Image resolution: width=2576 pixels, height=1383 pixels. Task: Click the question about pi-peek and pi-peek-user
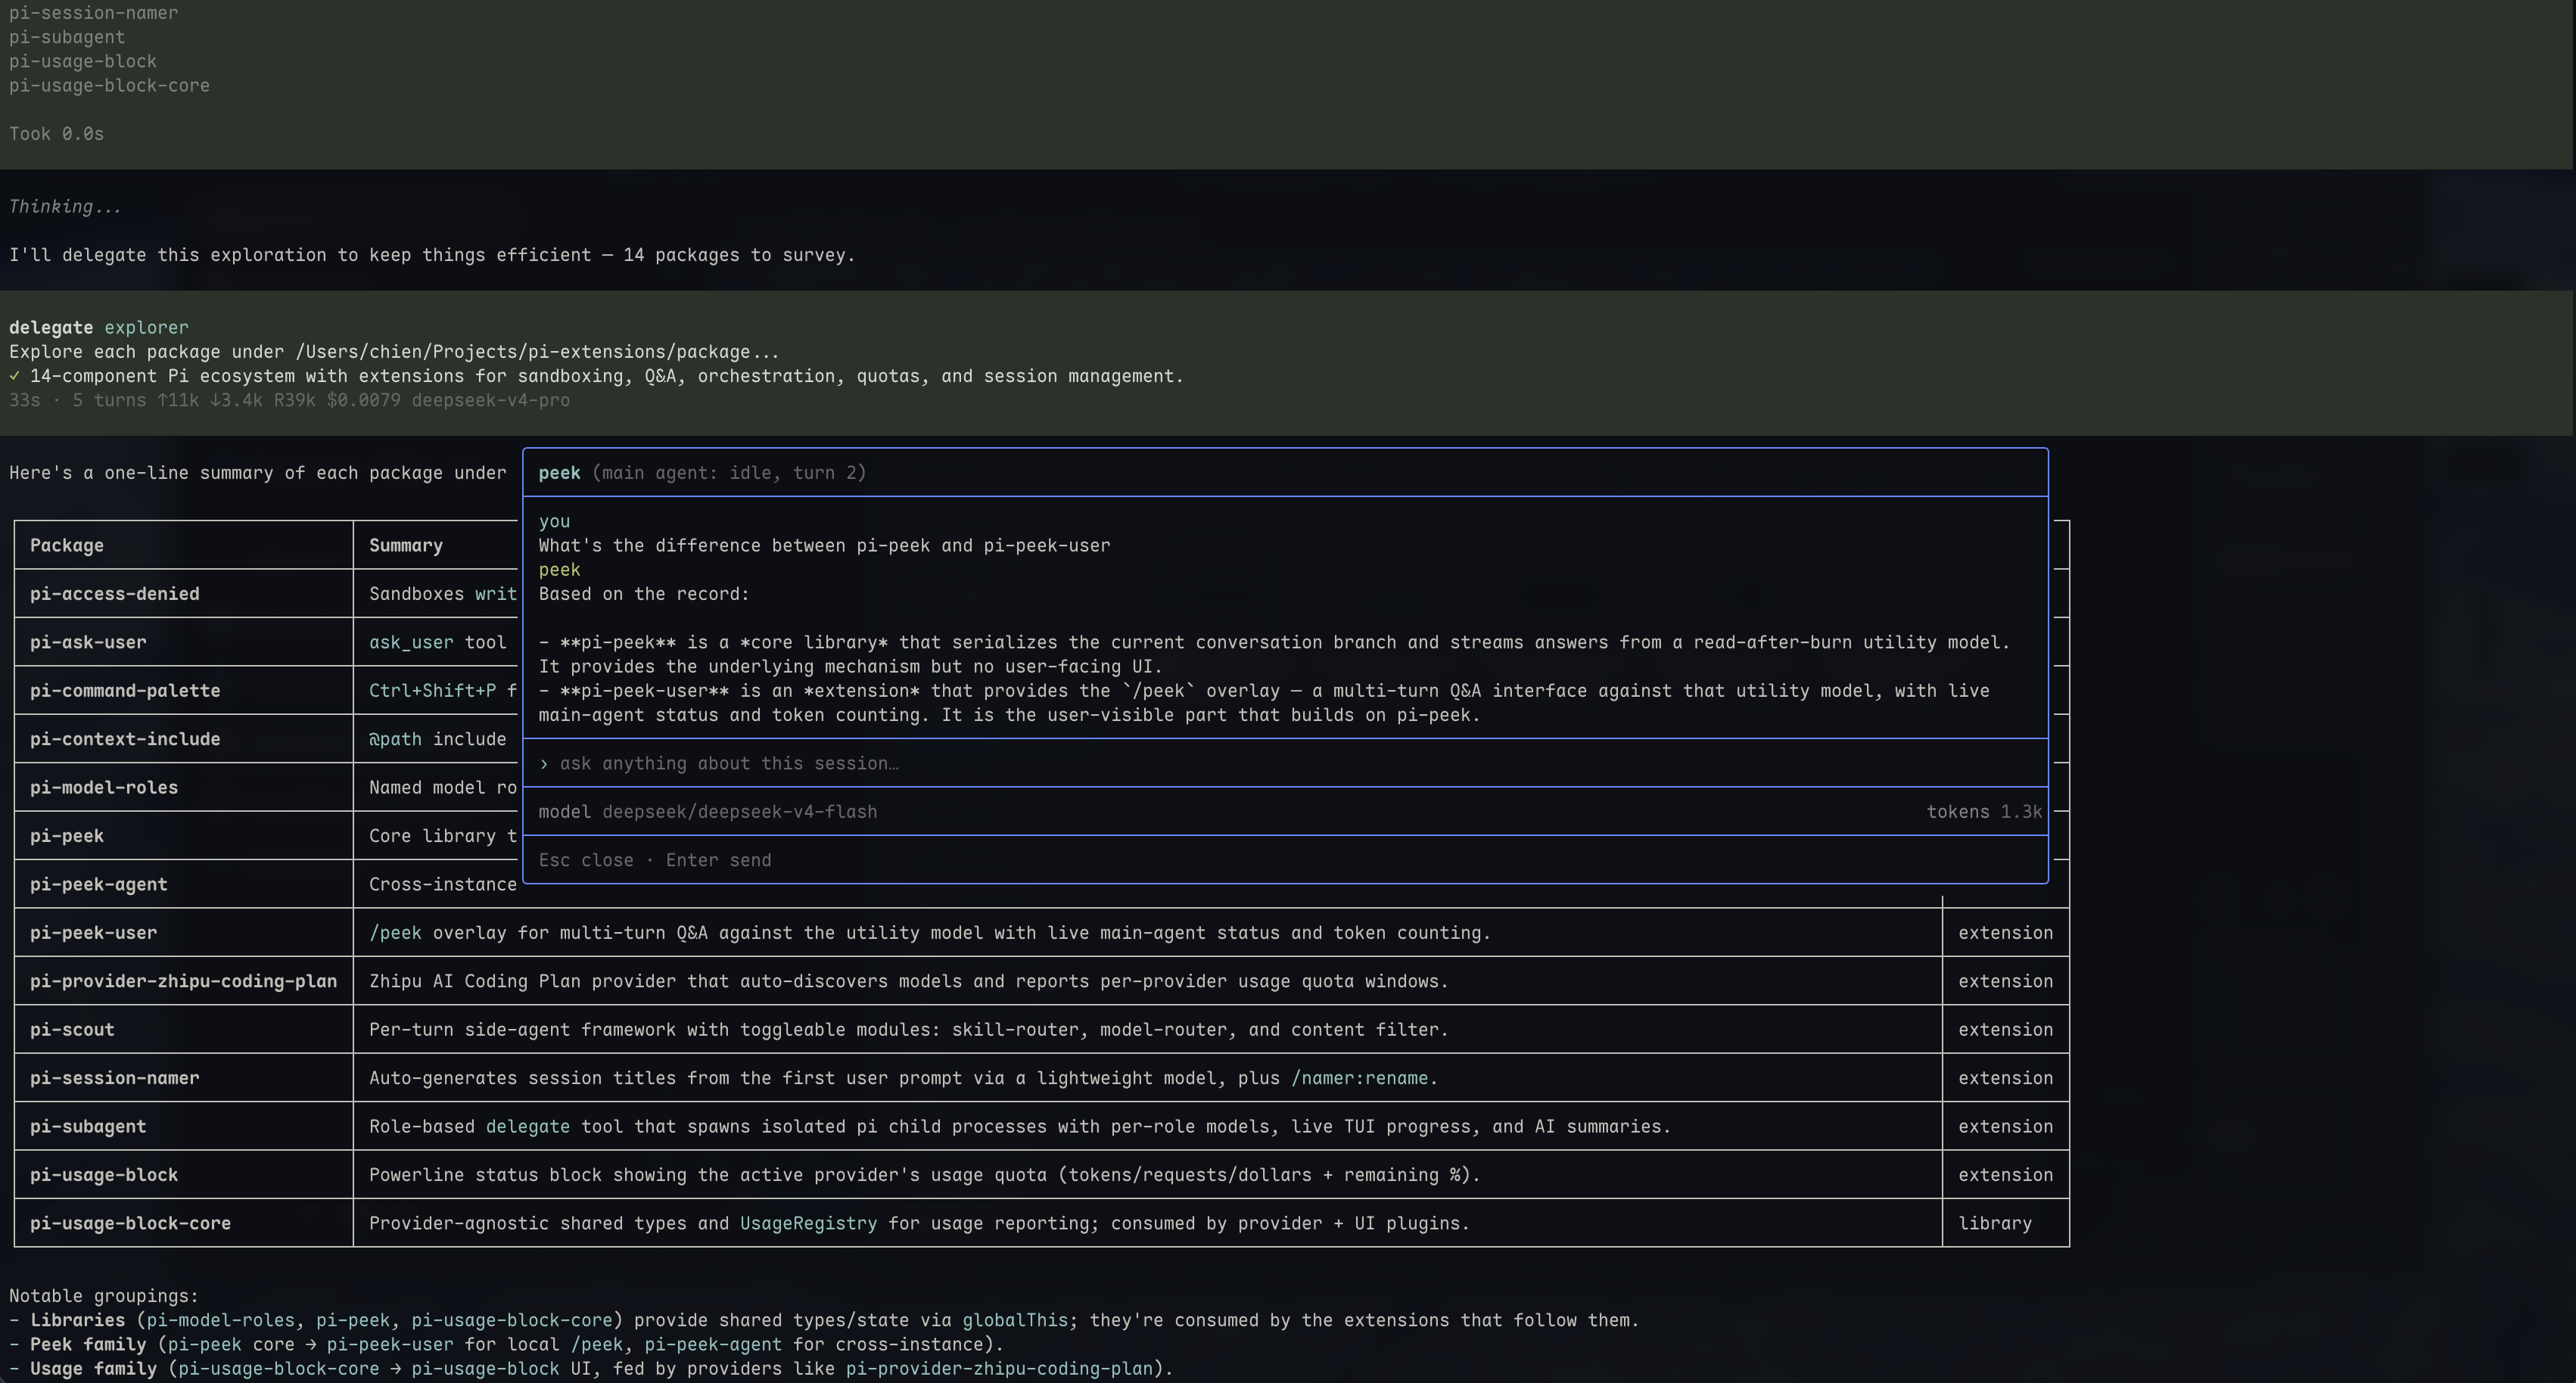(824, 546)
